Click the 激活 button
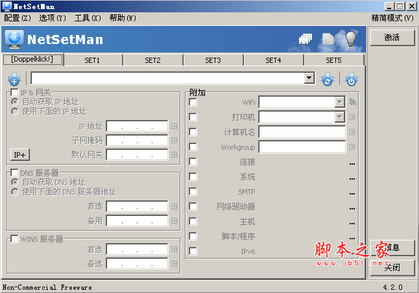The height and width of the screenshot is (293, 419). tap(392, 38)
